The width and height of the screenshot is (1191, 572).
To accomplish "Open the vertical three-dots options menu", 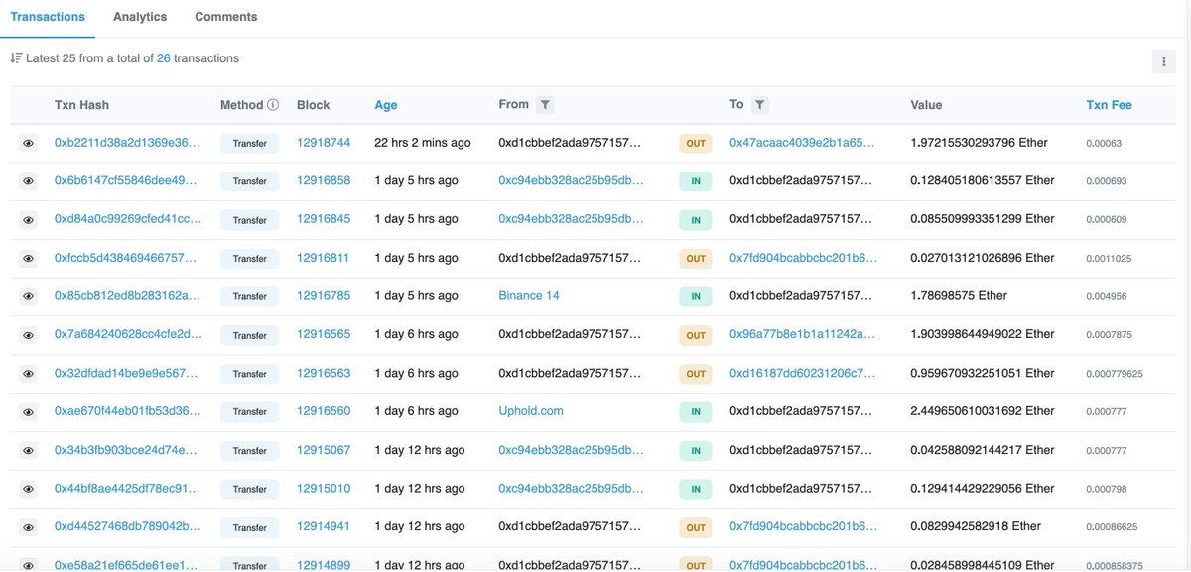I will (1163, 61).
